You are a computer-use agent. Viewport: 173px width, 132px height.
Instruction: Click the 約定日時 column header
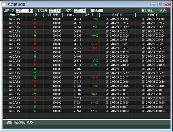[x=153, y=14]
